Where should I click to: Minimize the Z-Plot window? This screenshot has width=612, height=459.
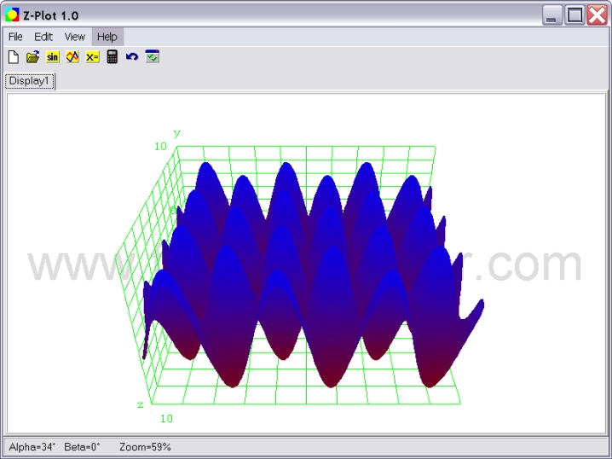[553, 15]
